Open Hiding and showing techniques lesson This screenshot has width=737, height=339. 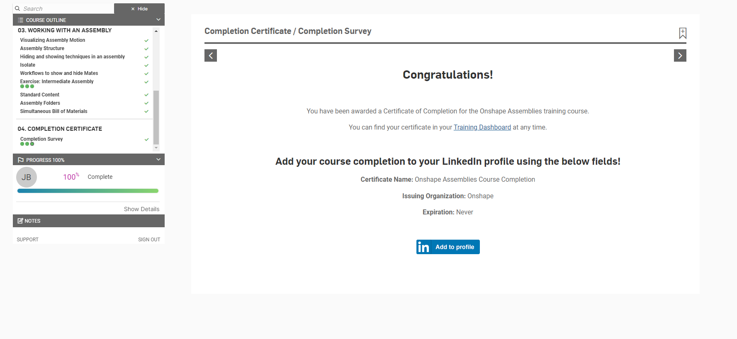pyautogui.click(x=73, y=57)
